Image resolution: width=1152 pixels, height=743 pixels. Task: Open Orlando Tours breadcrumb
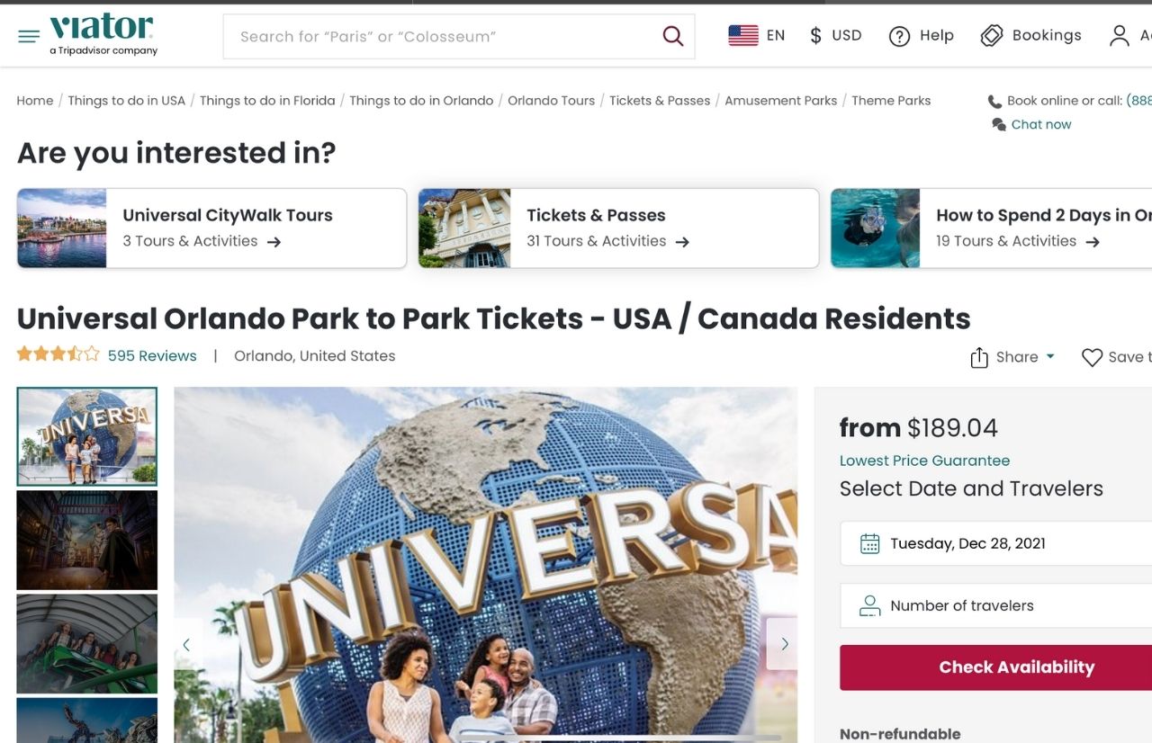[x=552, y=101]
